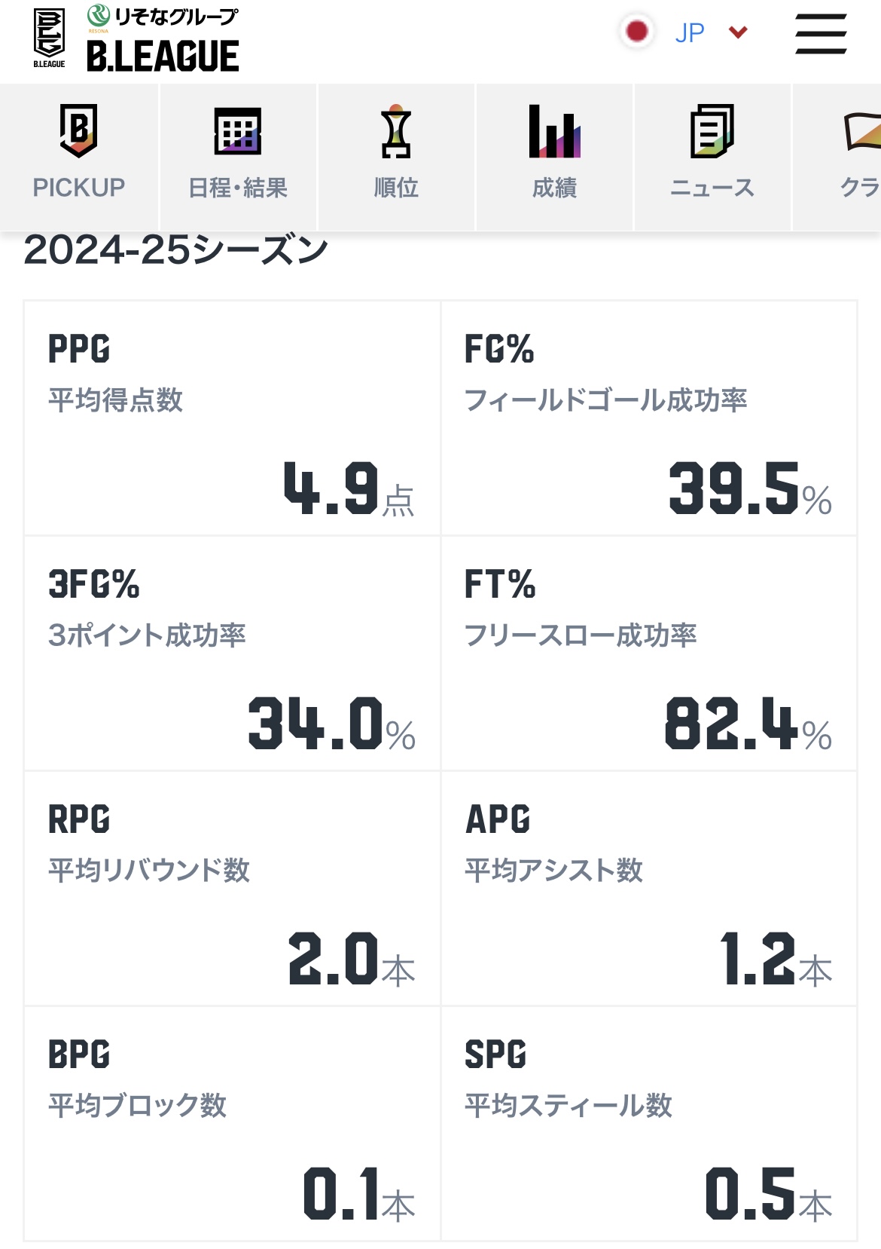Select the FG% 39.5% stat card
Screen dimensions: 881x1249
[x=649, y=418]
